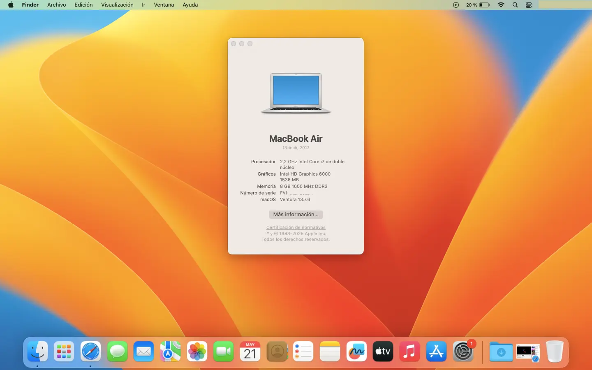Launch Safari from the Dock

(x=90, y=351)
